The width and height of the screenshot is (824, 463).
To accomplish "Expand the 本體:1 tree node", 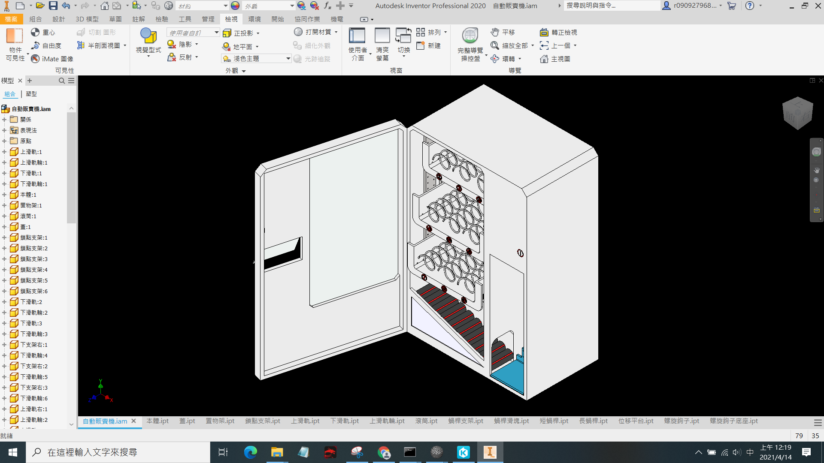I will point(4,195).
